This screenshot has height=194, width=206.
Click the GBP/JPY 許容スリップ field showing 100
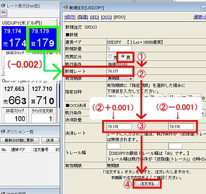(x=15, y=118)
